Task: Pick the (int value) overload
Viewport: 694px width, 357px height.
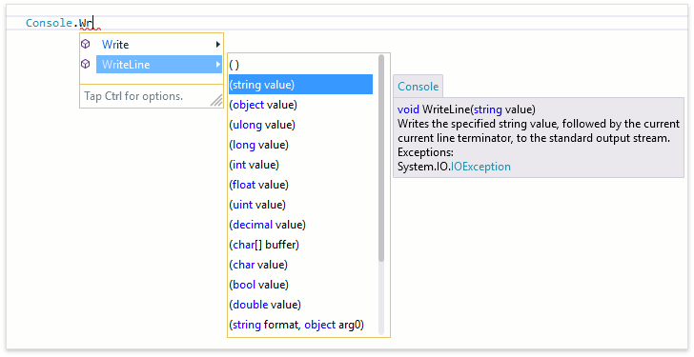Action: (x=301, y=165)
